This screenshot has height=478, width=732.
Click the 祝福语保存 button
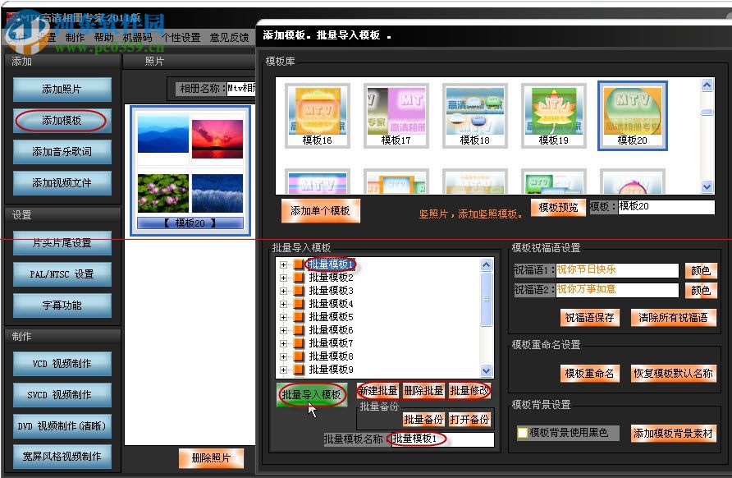[589, 318]
